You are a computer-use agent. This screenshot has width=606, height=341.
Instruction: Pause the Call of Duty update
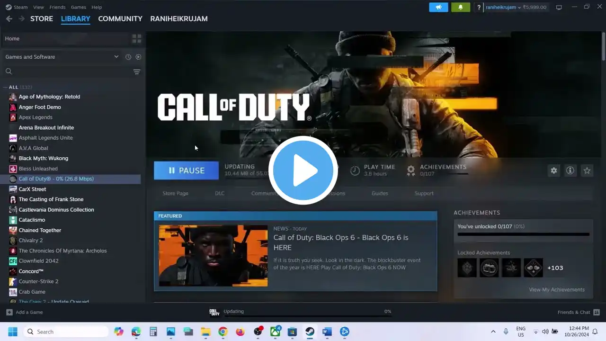[186, 170]
